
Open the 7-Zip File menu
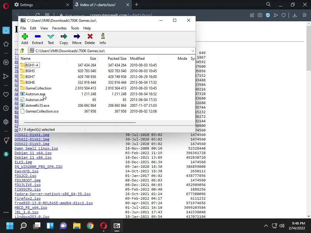[x=23, y=28]
